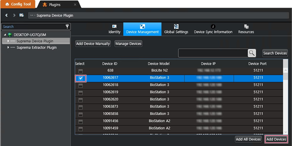
Task: Click the magnifier icon to search devices
Action: pyautogui.click(x=252, y=53)
